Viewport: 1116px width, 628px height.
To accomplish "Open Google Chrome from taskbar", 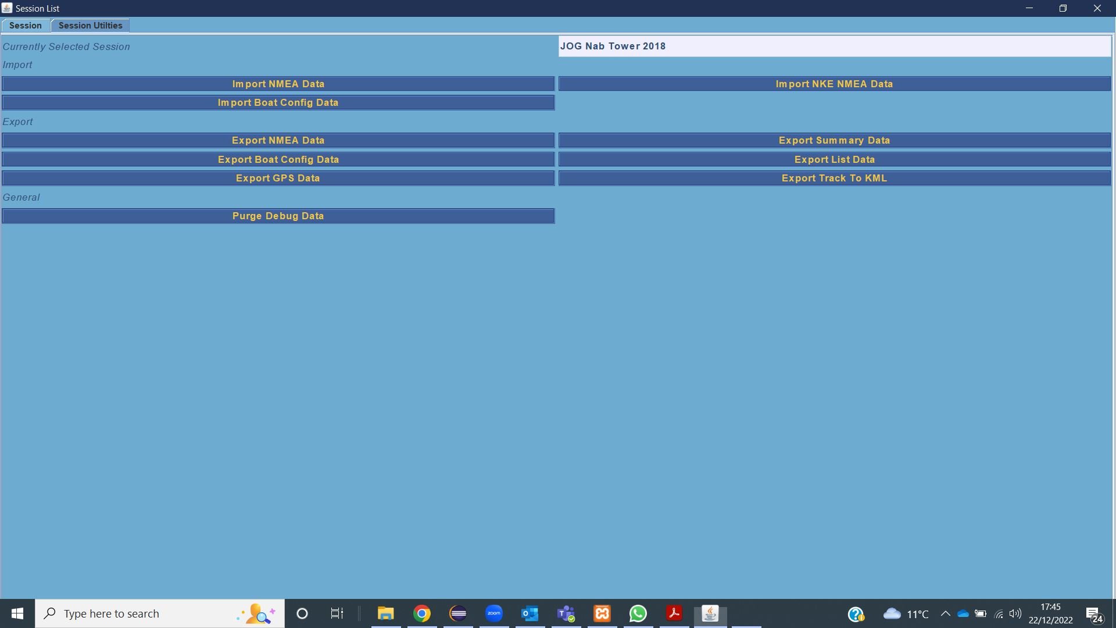I will point(422,613).
